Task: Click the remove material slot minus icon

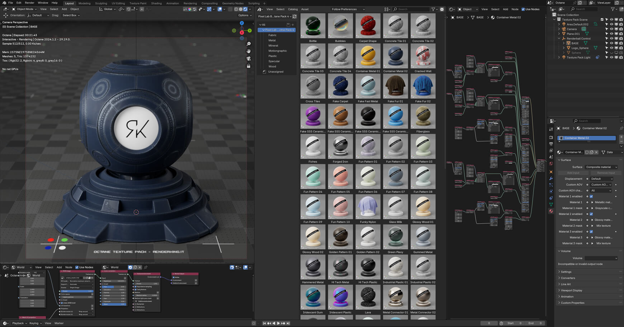Action: 621,141
